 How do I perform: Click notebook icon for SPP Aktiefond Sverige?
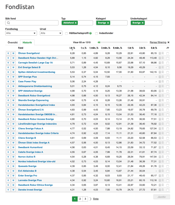click(x=160, y=91)
